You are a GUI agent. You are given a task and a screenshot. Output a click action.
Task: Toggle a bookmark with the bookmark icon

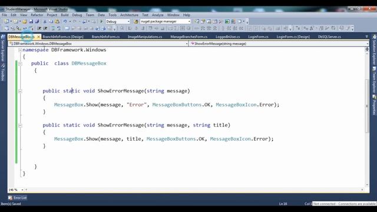tap(67, 28)
